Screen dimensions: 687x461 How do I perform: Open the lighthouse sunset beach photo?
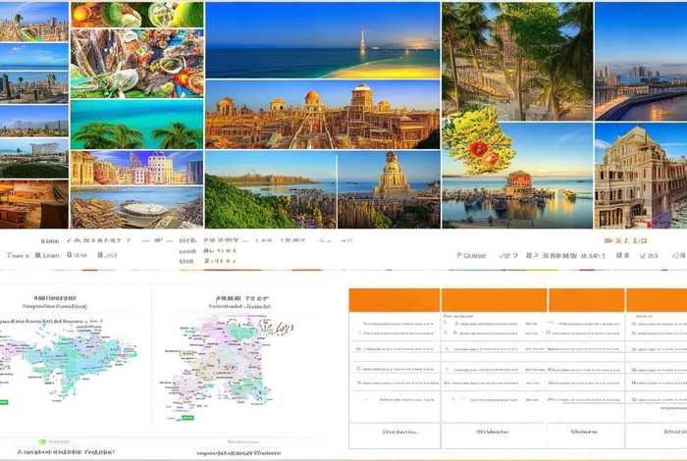coord(322,39)
